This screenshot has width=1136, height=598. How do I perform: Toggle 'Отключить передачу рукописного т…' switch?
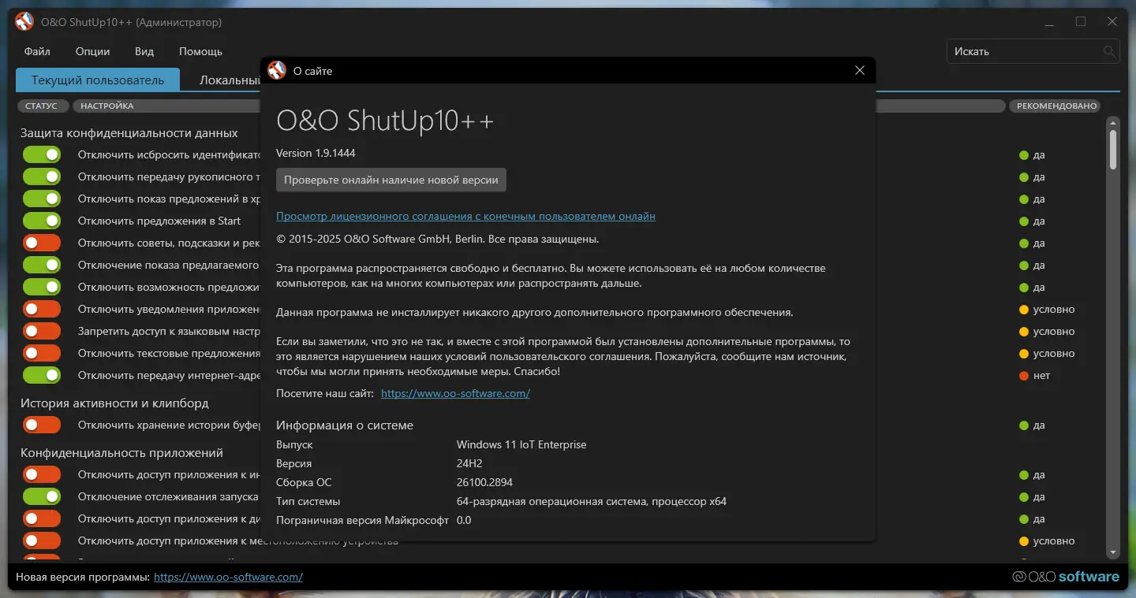tap(42, 177)
